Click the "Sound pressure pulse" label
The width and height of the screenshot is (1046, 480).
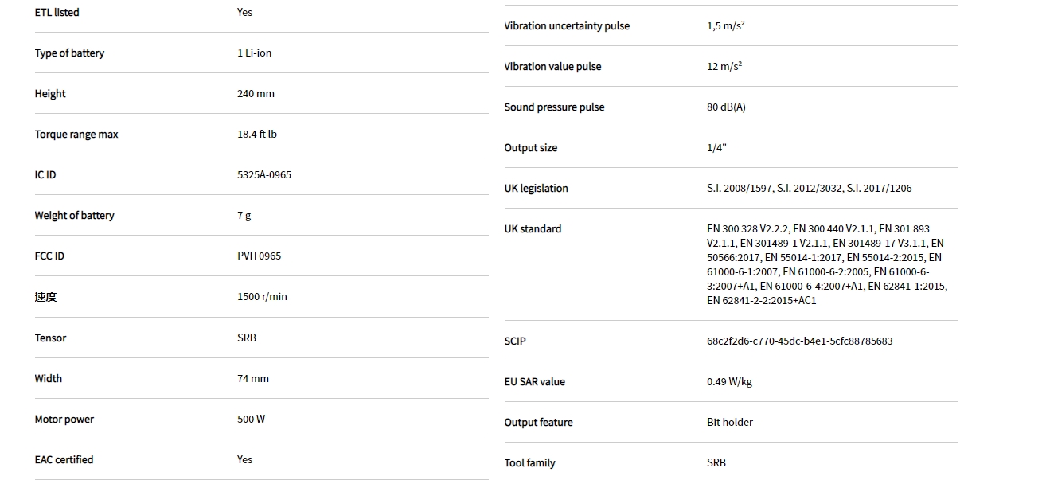554,107
